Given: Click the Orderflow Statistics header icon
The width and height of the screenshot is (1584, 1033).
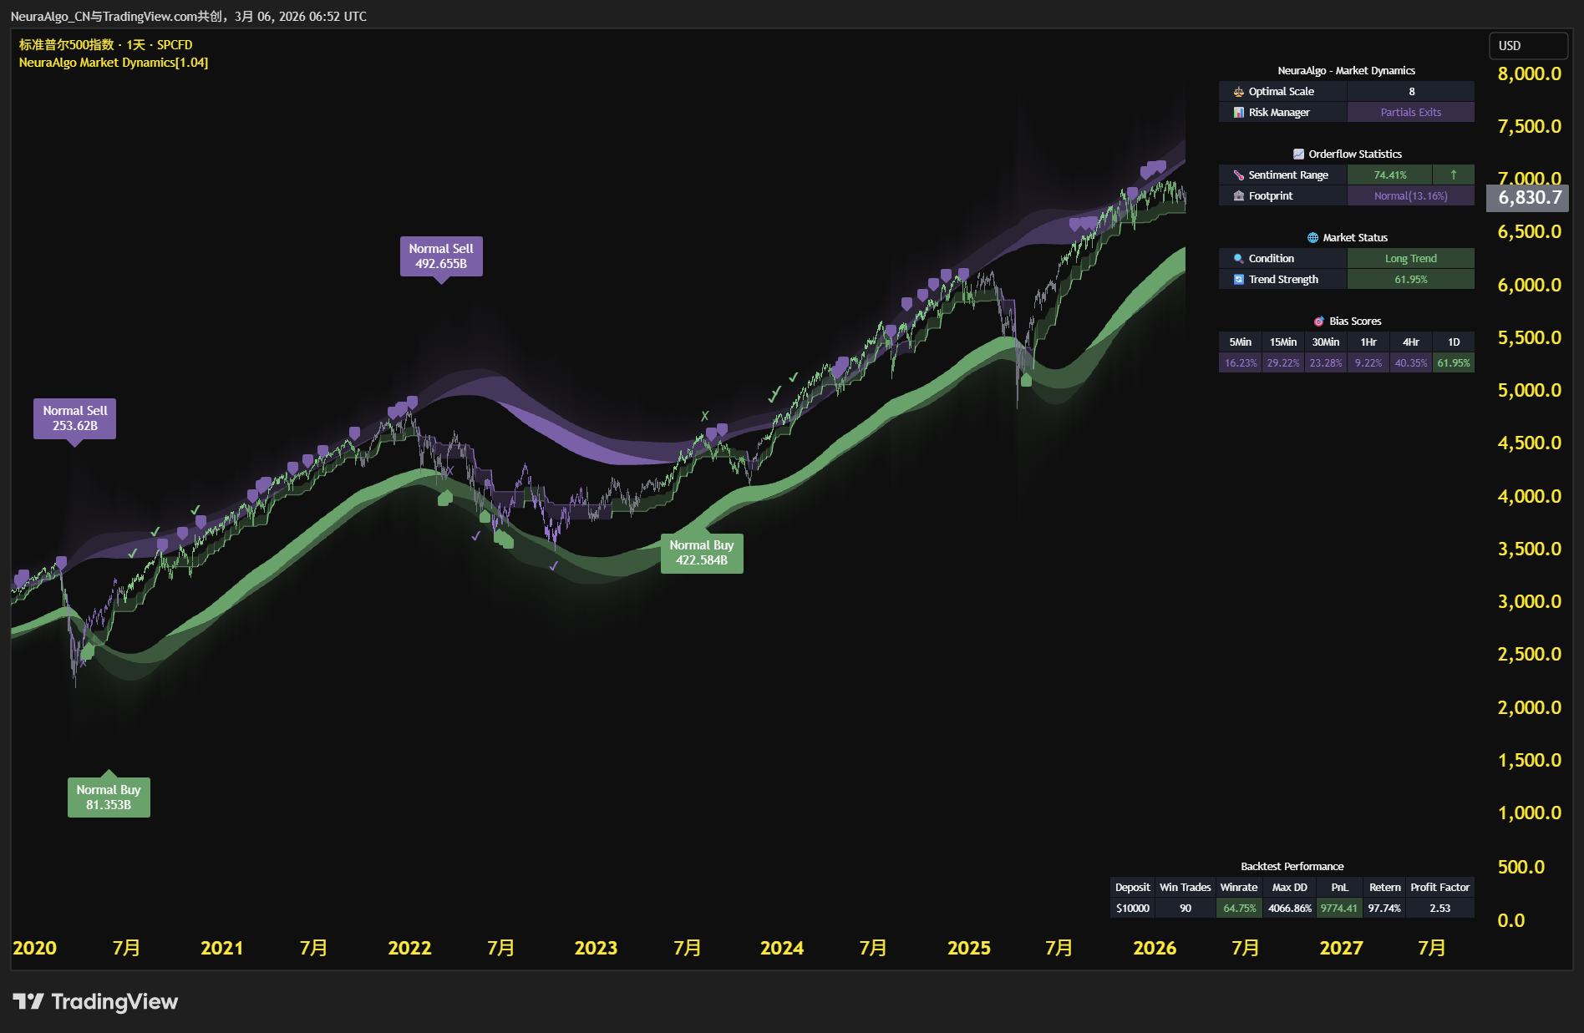Looking at the screenshot, I should click(1298, 154).
